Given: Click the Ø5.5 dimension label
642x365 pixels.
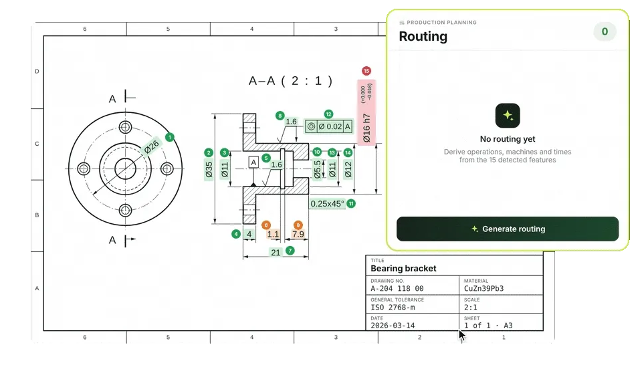Looking at the screenshot, I should (x=317, y=169).
